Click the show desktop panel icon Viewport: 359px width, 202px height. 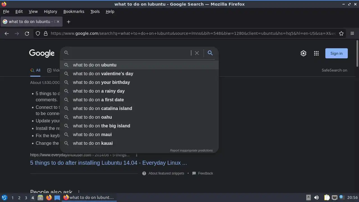(x=57, y=198)
